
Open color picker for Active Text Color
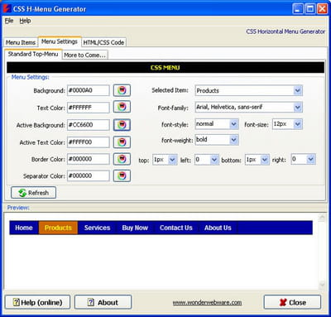(x=122, y=142)
